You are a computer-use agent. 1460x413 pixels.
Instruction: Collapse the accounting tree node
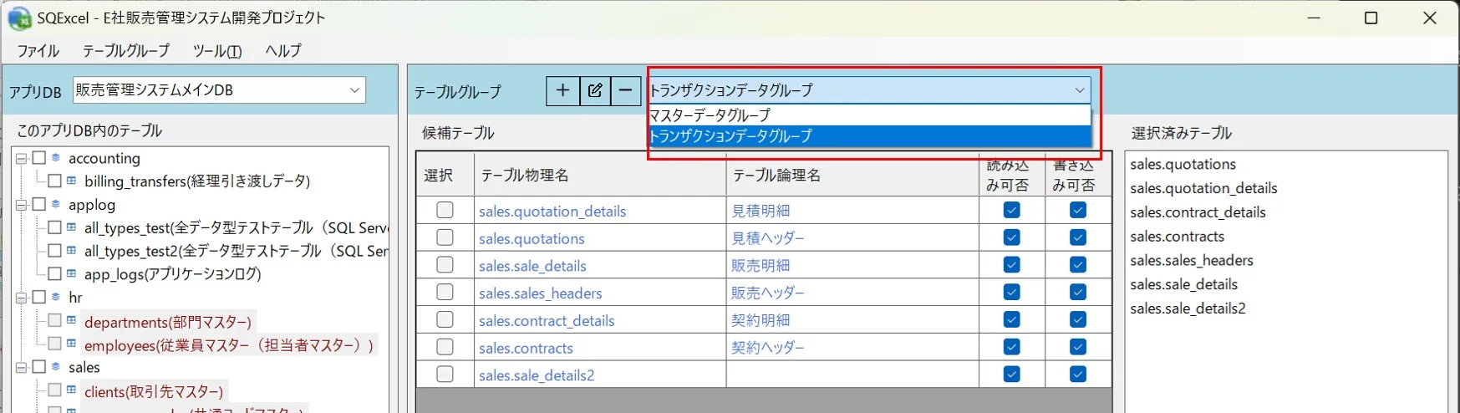(x=22, y=158)
